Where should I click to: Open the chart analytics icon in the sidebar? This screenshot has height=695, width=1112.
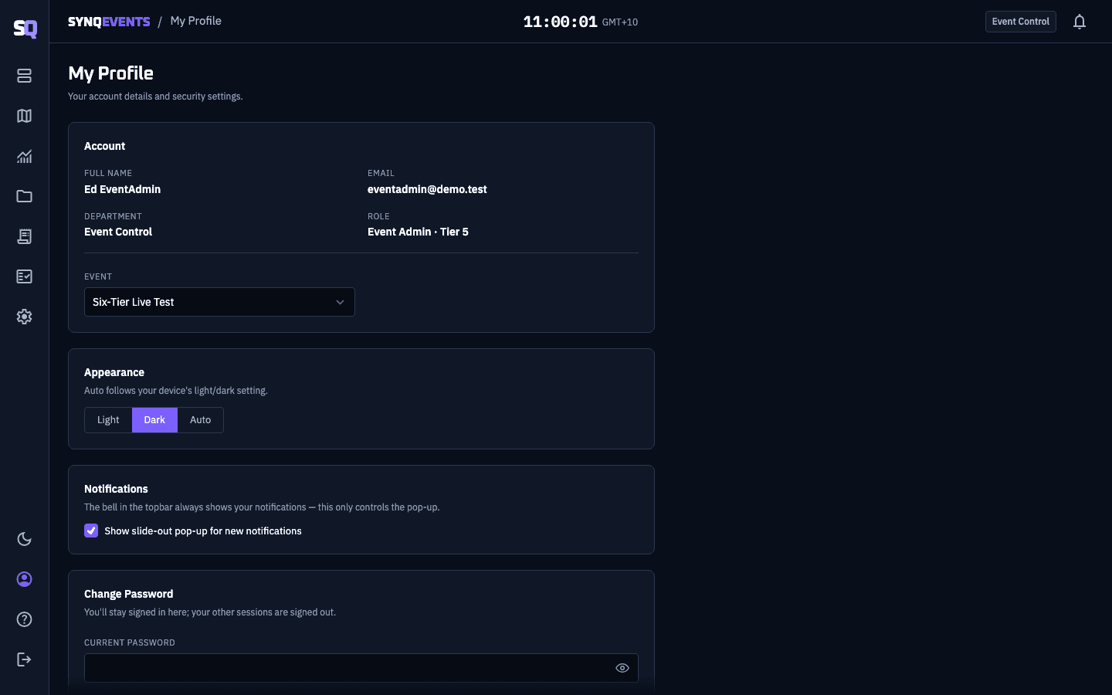point(25,156)
